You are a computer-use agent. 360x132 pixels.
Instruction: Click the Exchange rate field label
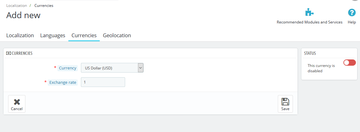click(x=63, y=83)
